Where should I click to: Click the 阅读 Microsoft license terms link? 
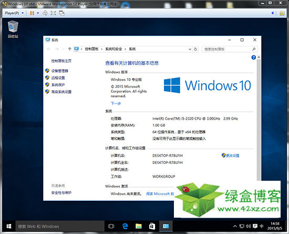pyautogui.click(x=160, y=194)
